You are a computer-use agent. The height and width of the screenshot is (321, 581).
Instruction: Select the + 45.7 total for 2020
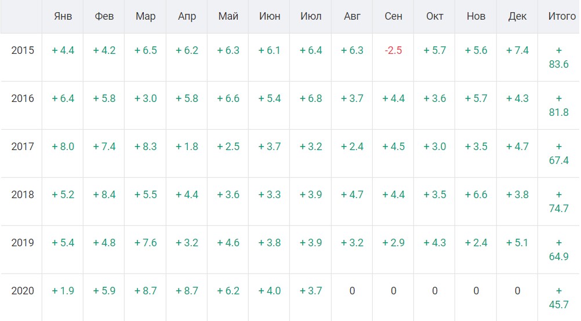click(559, 298)
